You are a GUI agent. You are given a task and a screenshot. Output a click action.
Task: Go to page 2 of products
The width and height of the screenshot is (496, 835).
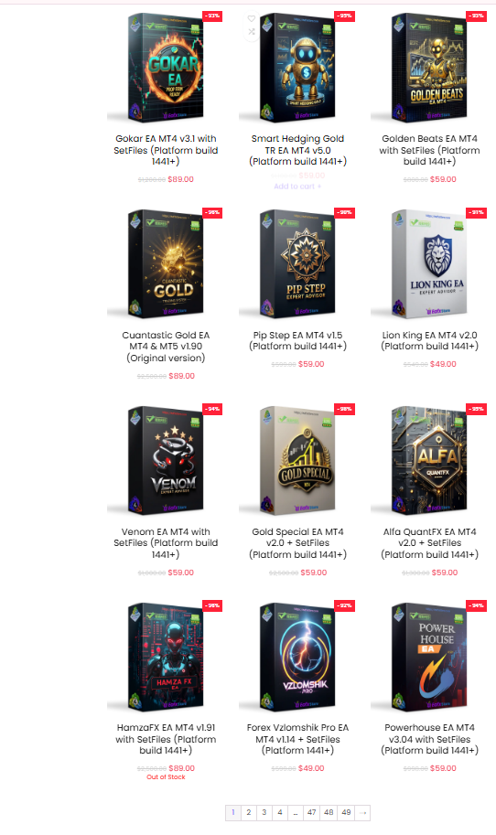[x=249, y=813]
